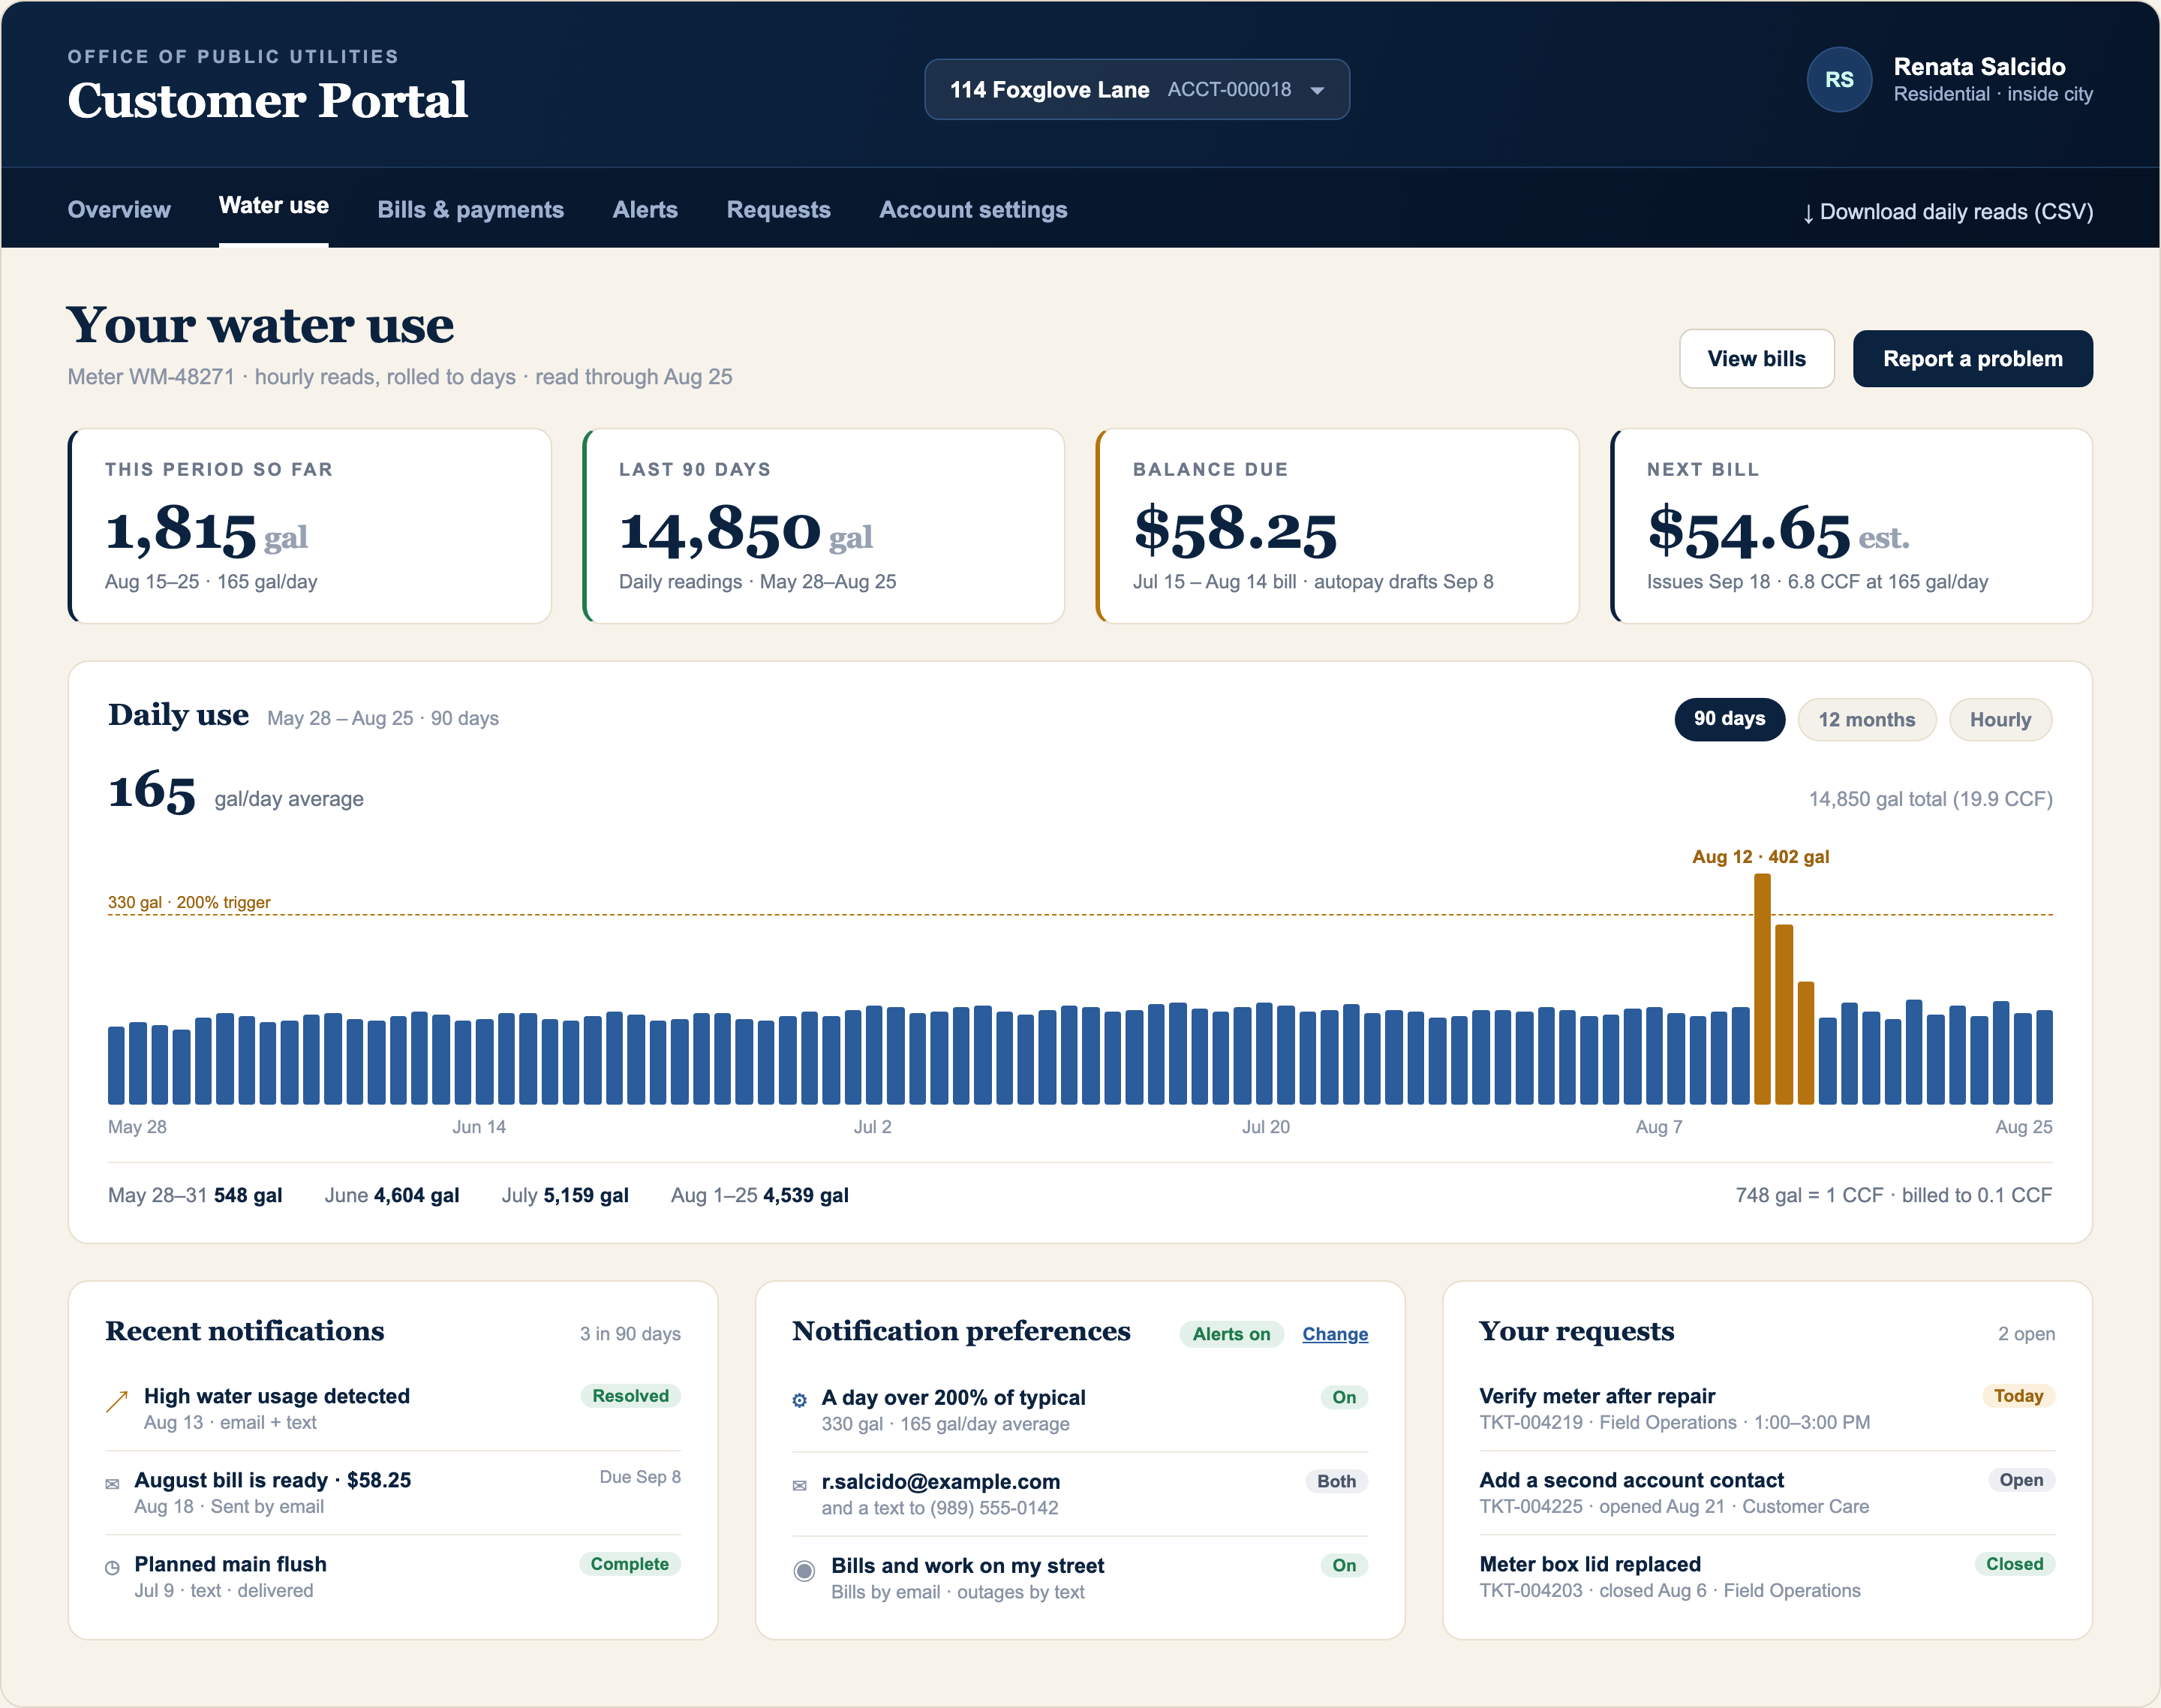Open the Bills & payments tab
Viewport: 2161px width, 1708px height.
click(471, 210)
